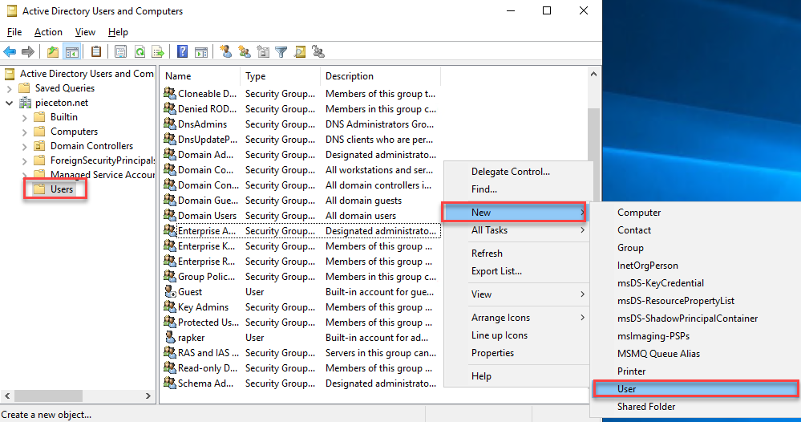Expand the Domain Controllers arrow
This screenshot has width=801, height=422.
[x=25, y=146]
